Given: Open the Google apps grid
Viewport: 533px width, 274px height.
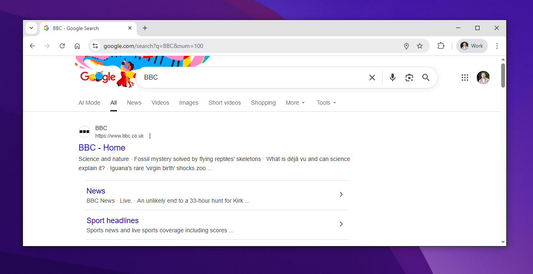Looking at the screenshot, I should tap(464, 78).
